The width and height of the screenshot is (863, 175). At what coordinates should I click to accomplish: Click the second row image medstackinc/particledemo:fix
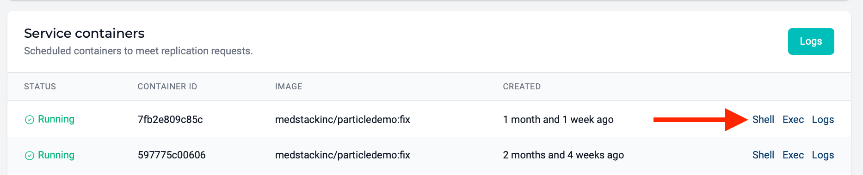coord(343,155)
